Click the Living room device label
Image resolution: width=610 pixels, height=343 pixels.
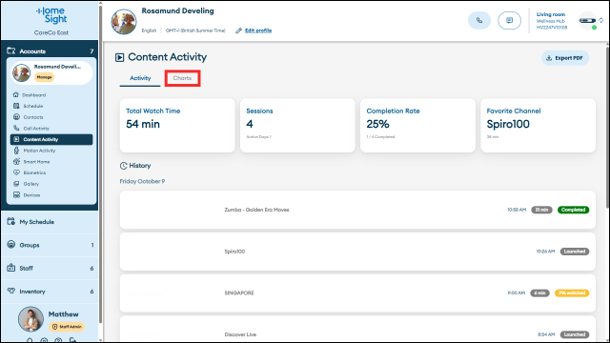(x=551, y=14)
